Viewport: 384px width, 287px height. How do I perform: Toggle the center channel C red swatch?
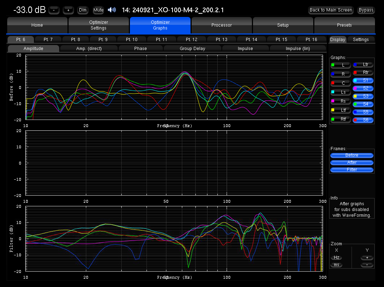coord(333,83)
